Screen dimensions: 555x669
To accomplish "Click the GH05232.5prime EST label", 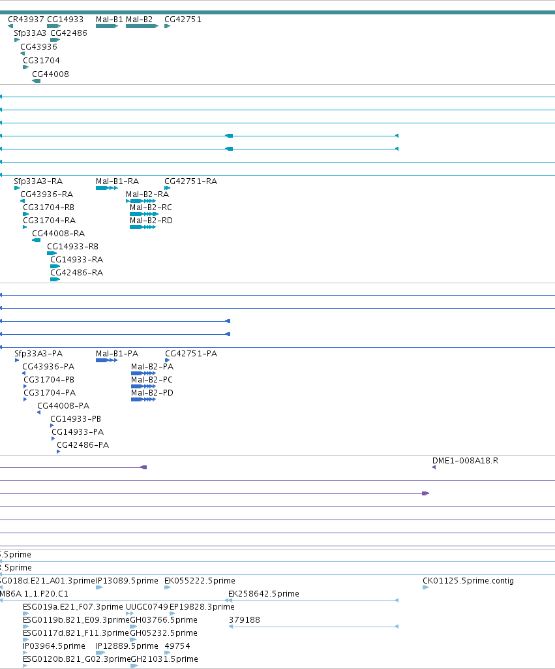I will coord(164,633).
